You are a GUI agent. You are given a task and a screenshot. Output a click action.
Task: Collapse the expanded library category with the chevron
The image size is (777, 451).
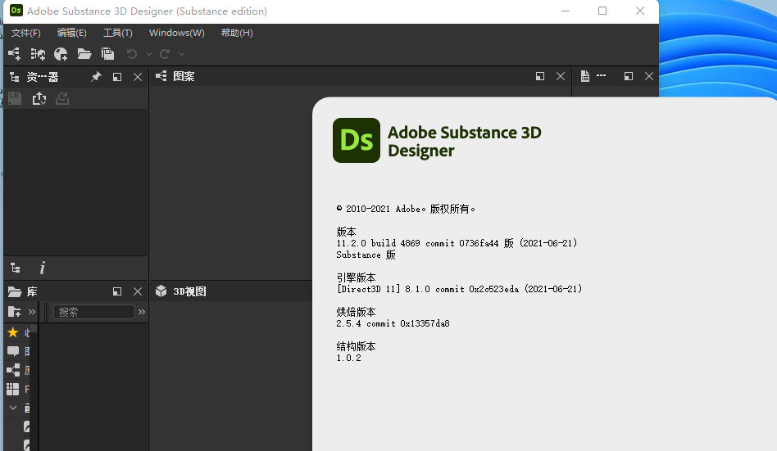tap(13, 408)
